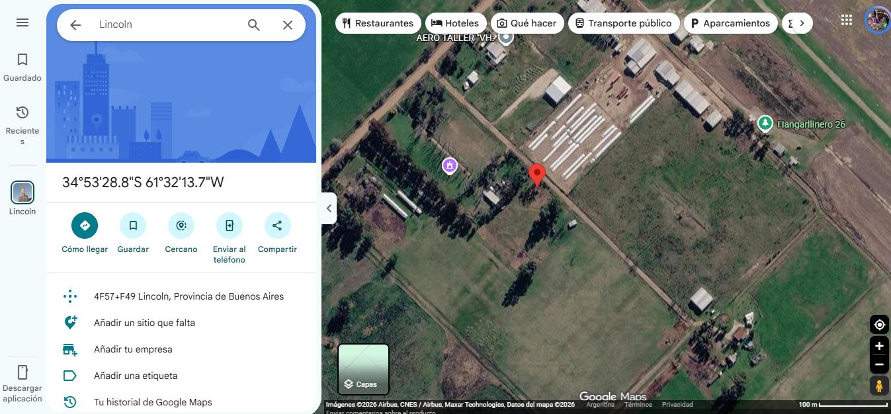Show more category chips arrow
This screenshot has width=891, height=414.
[x=802, y=23]
